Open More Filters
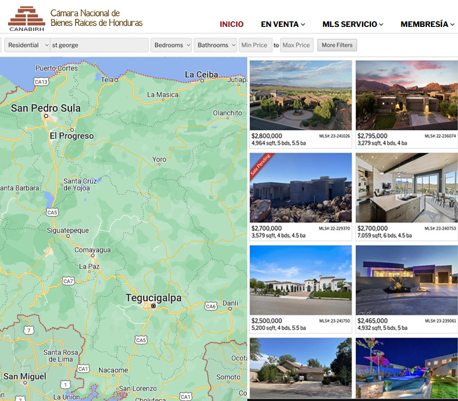 [x=337, y=45]
